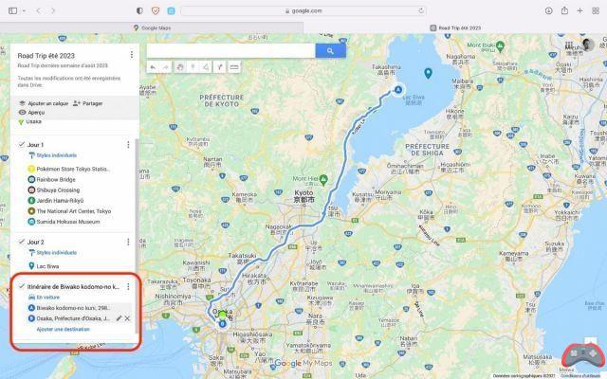Select Pokémon Store Tokyo Station place
The height and width of the screenshot is (379, 607).
[69, 169]
